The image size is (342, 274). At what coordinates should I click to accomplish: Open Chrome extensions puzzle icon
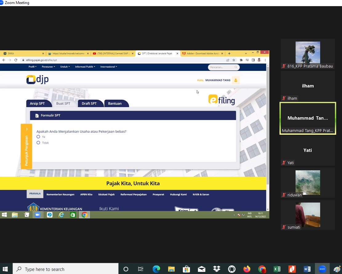241,60
